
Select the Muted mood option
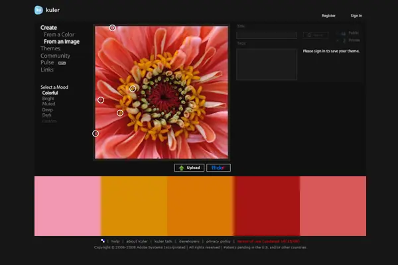coord(48,104)
